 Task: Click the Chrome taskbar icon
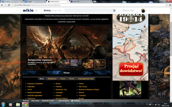point(25,105)
